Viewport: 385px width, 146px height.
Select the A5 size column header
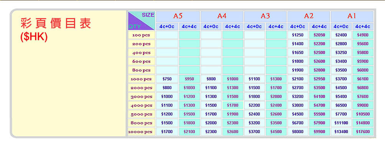pos(178,16)
